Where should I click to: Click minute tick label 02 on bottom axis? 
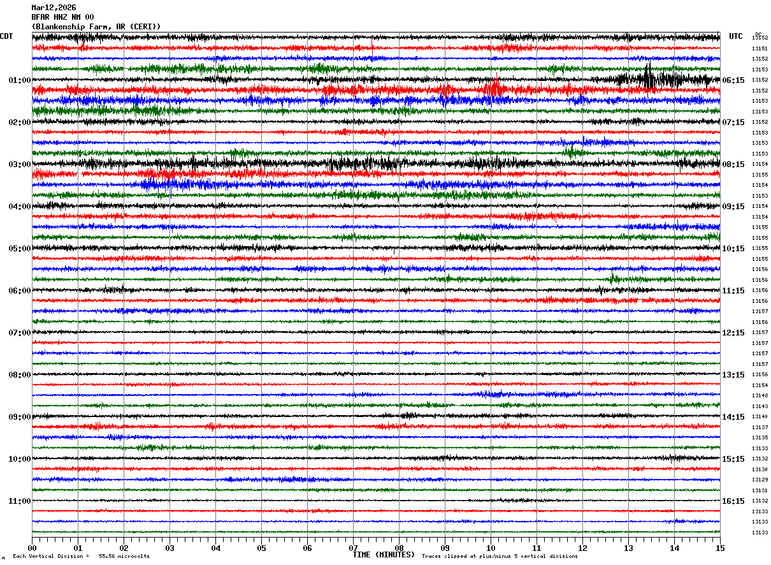pos(124,548)
